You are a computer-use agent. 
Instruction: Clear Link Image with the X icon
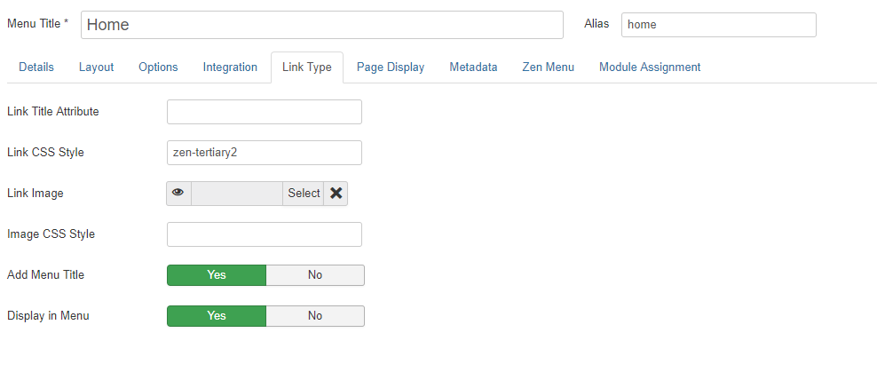click(336, 193)
